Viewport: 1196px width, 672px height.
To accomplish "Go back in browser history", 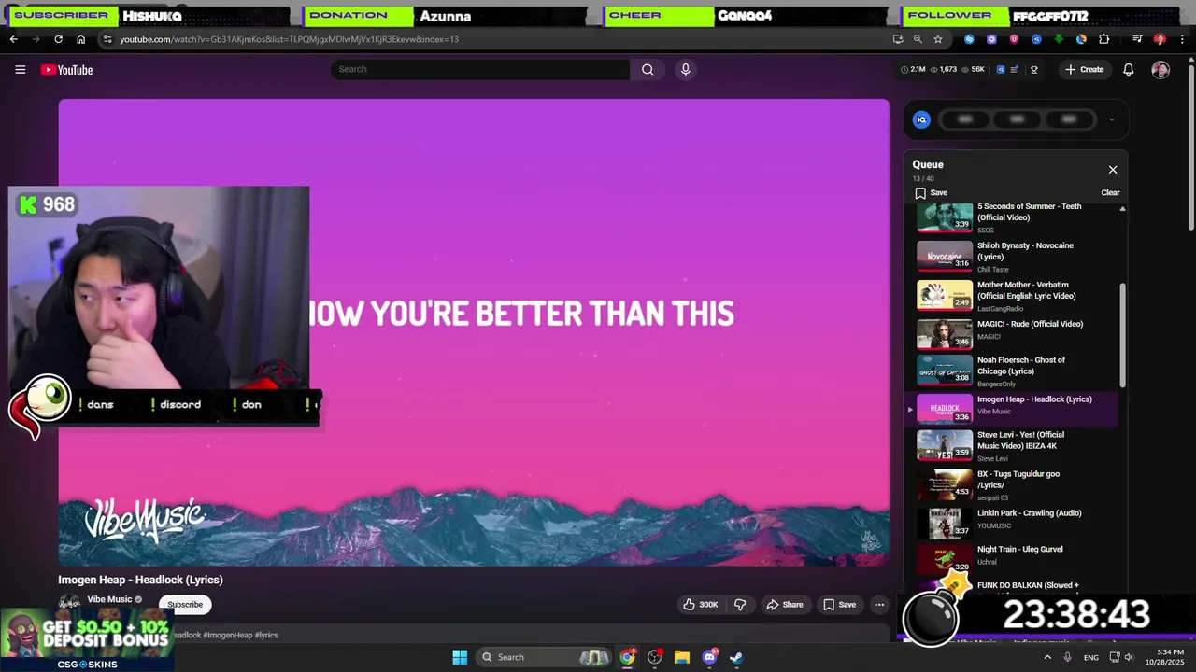I will coord(13,39).
